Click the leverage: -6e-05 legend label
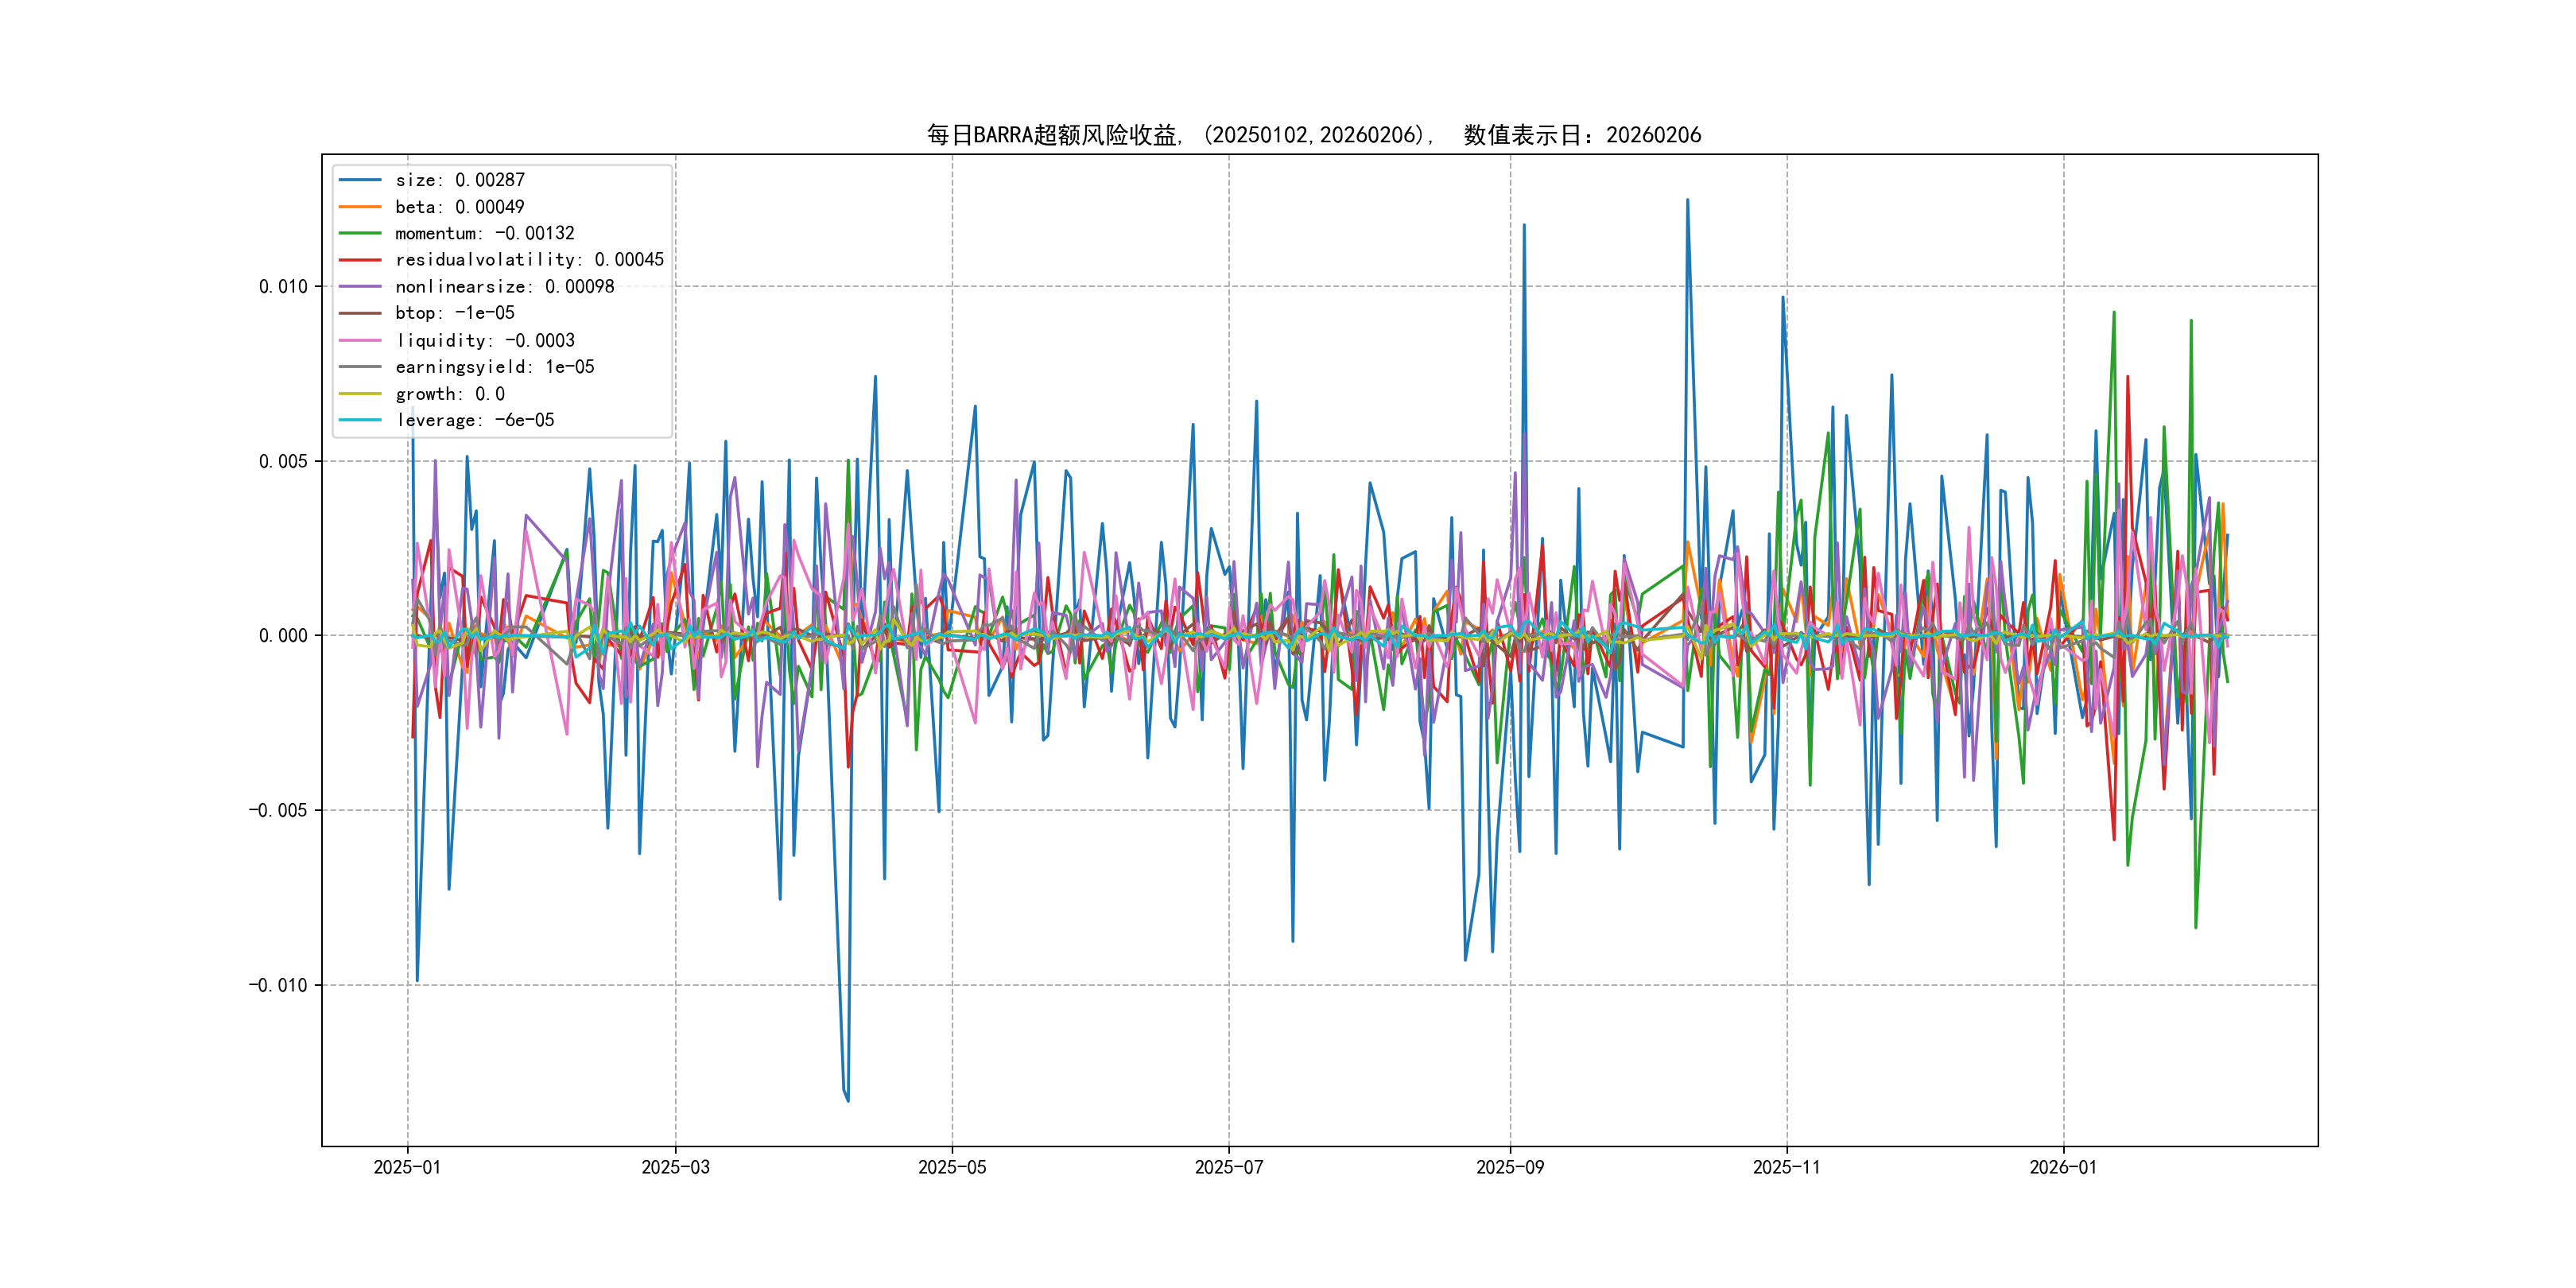The height and width of the screenshot is (1288, 2576). [474, 420]
